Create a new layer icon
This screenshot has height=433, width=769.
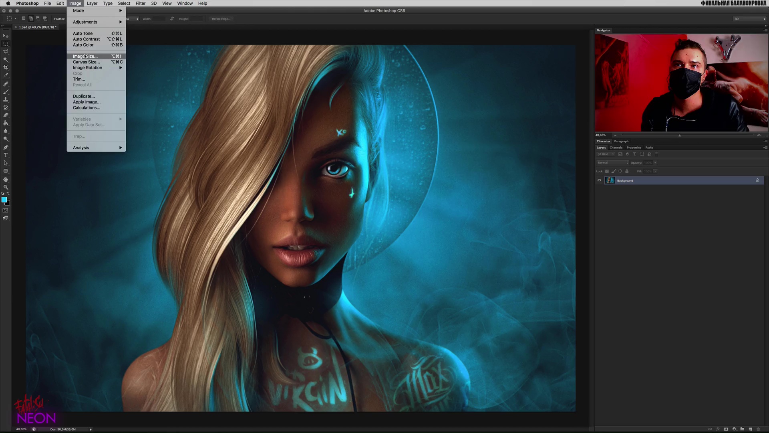[x=750, y=429]
